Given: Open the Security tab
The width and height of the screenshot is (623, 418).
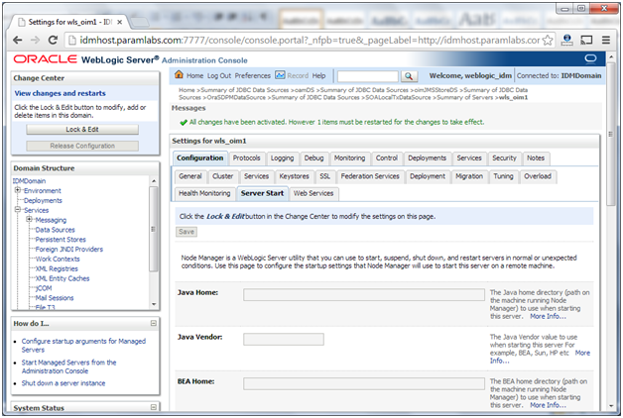Looking at the screenshot, I should [504, 157].
